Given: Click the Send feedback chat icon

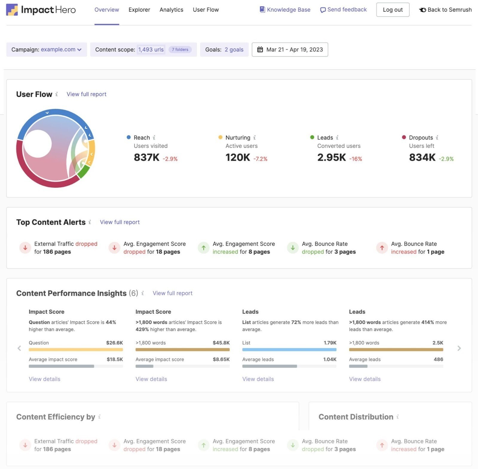Looking at the screenshot, I should pyautogui.click(x=322, y=10).
